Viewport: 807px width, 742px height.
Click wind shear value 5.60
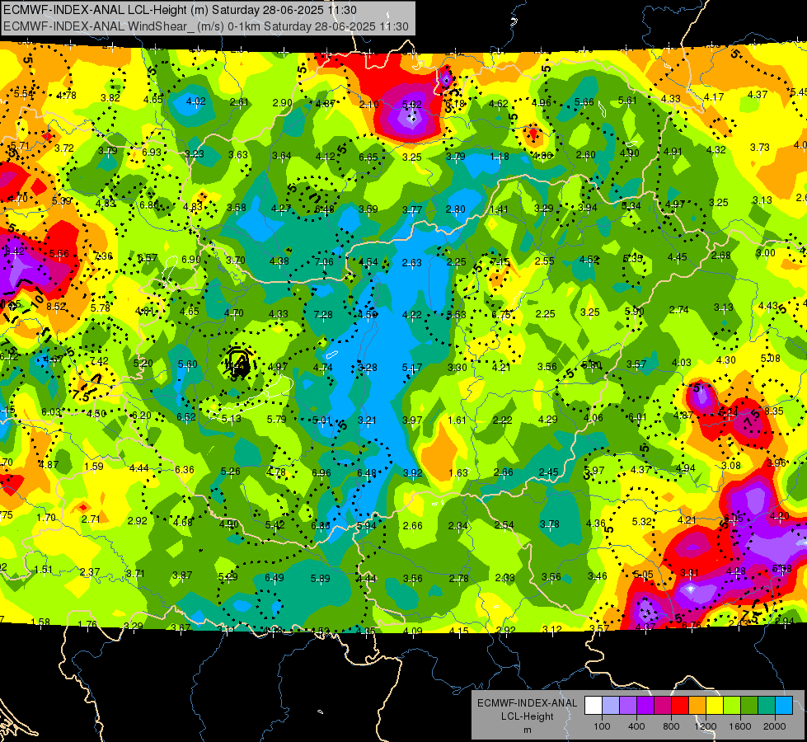pos(187,364)
